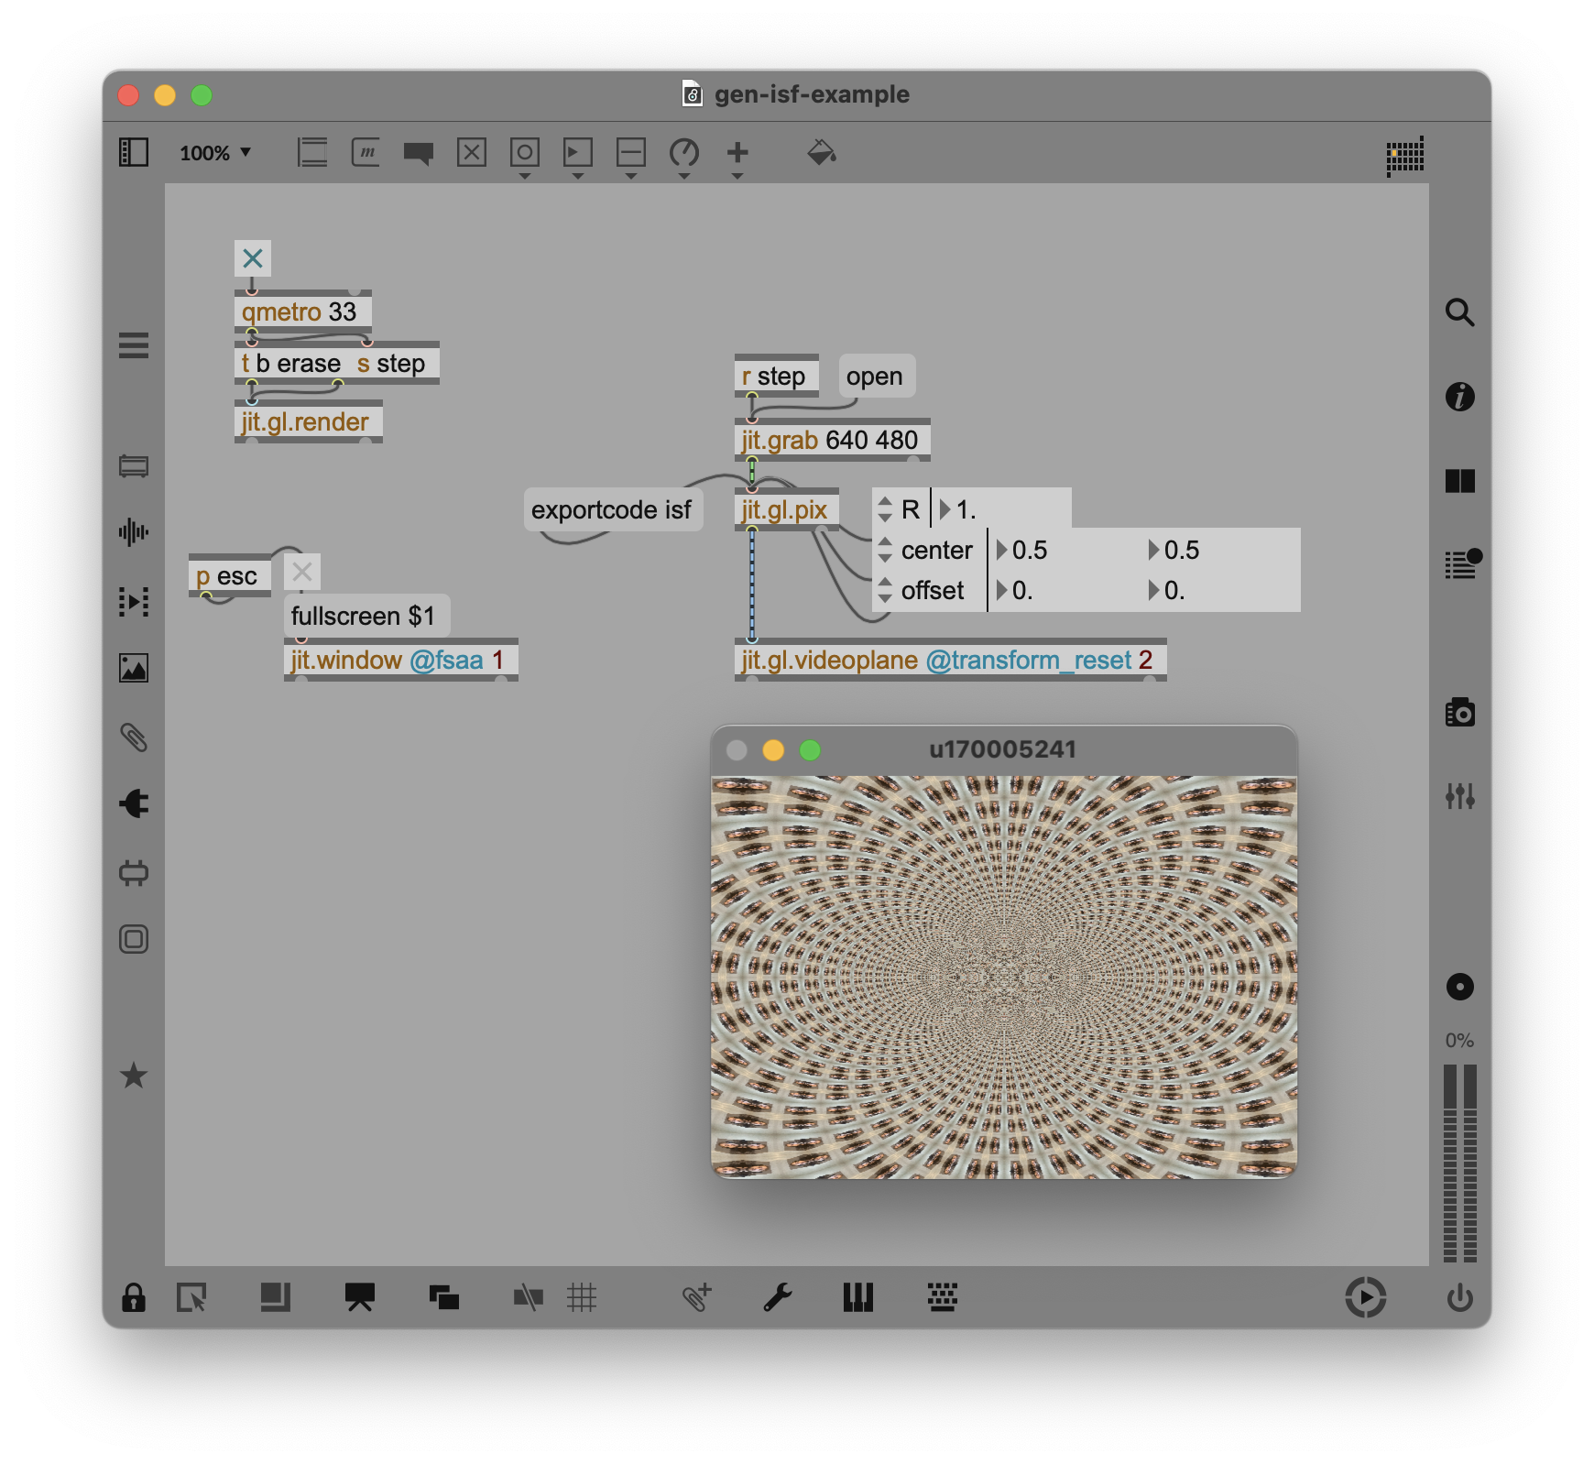Viewport: 1594px width, 1464px height.
Task: Turn on audio with power button
Action: pos(1459,1297)
